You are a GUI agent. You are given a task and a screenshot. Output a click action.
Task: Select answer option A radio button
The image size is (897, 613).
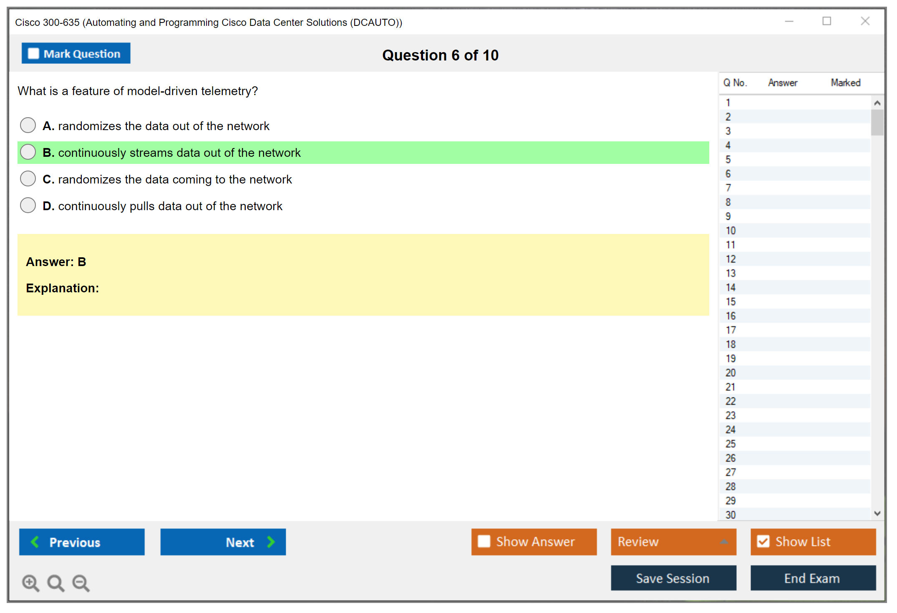(28, 125)
